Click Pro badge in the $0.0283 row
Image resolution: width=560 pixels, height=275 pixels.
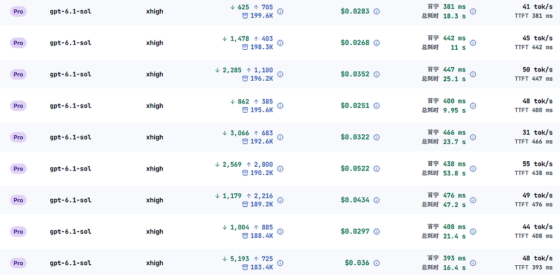click(x=18, y=11)
